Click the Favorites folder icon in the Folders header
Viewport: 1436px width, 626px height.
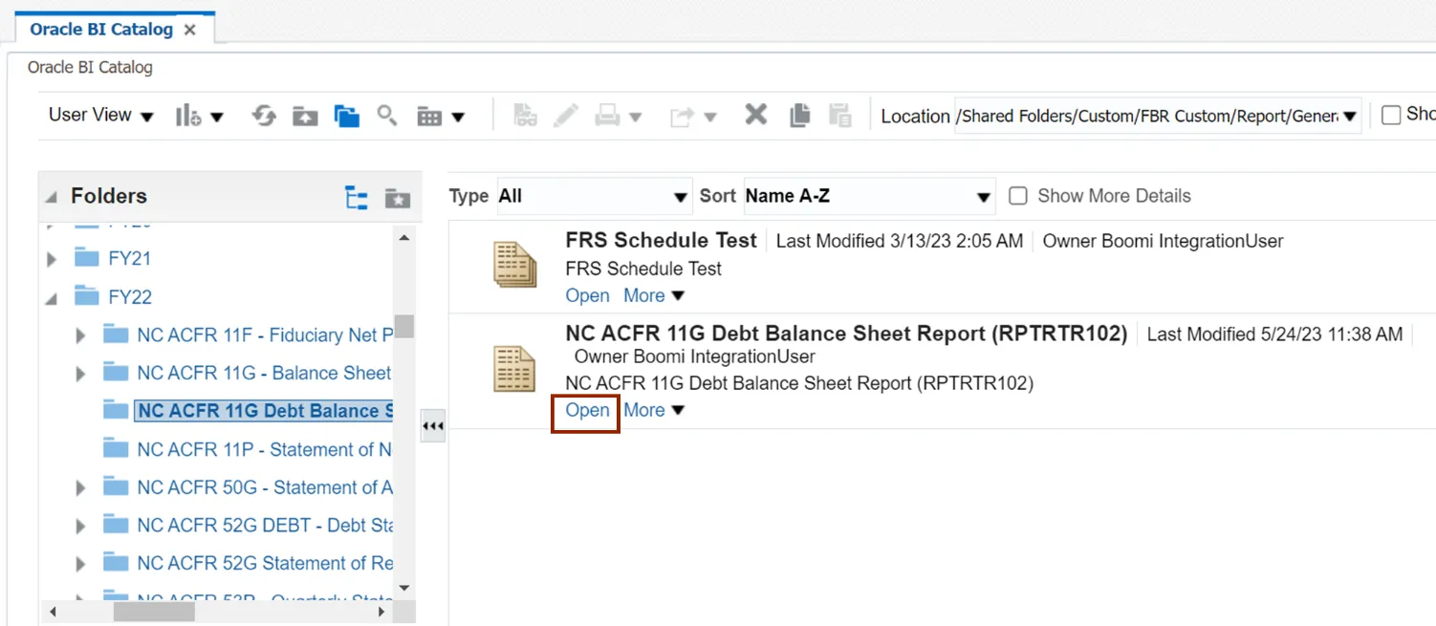pos(397,197)
